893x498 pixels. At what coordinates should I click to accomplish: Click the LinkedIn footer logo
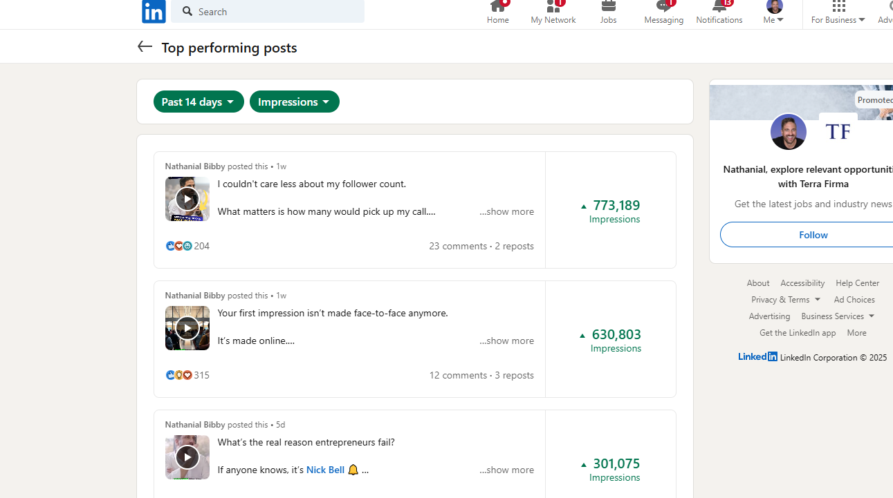pos(757,356)
